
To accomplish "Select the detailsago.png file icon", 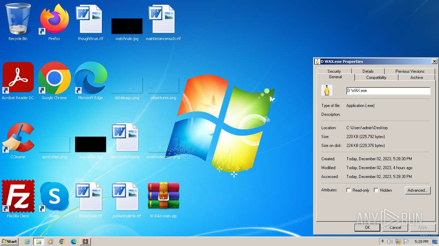I will point(127,85).
